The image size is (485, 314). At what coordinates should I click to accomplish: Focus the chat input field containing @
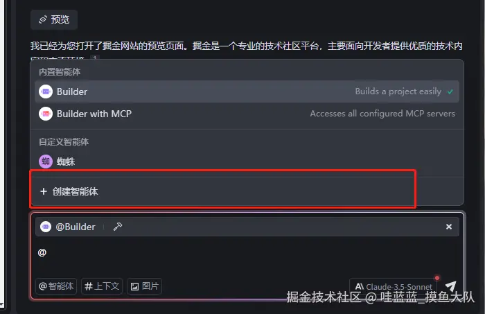(x=247, y=256)
